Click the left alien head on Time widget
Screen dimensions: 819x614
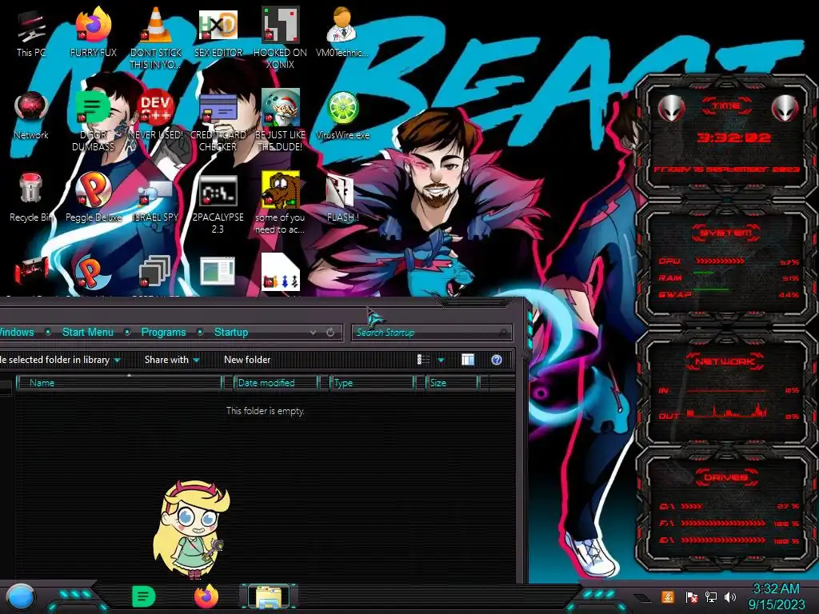pos(671,108)
